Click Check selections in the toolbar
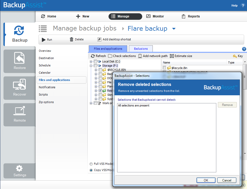This screenshot has height=189, width=247. tap(122, 56)
